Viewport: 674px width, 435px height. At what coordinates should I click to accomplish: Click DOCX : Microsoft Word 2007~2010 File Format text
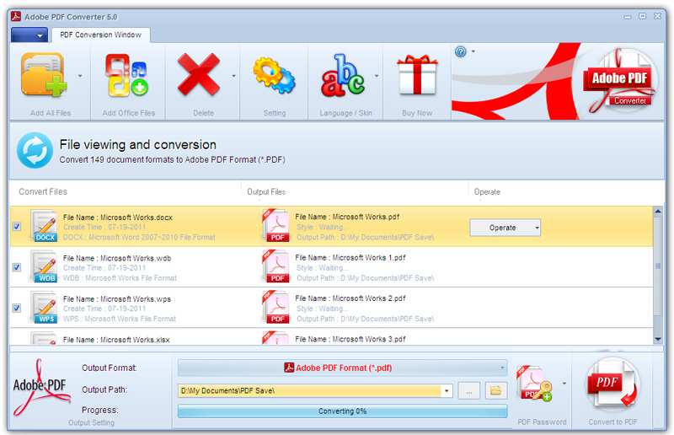pyautogui.click(x=139, y=237)
